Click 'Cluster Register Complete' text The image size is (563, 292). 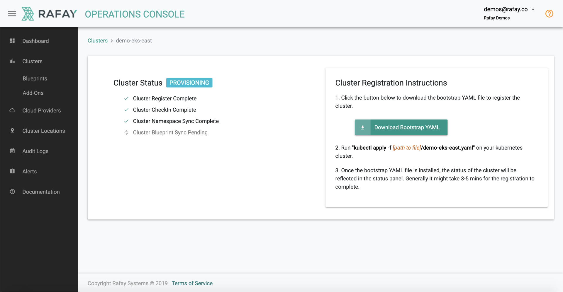pyautogui.click(x=165, y=98)
